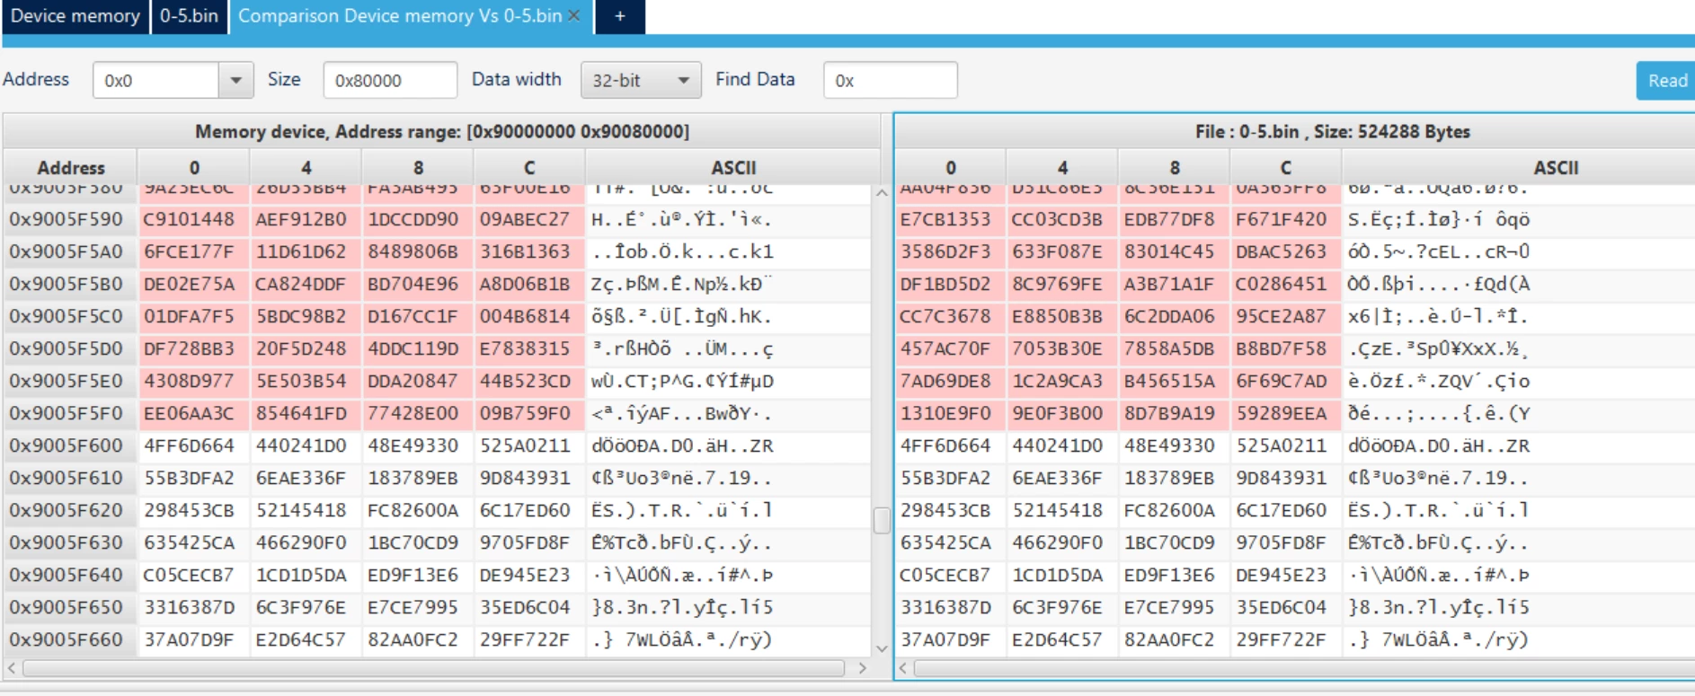This screenshot has height=696, width=1695.
Task: Click left arrow of right pane horizontal scrollbar
Action: (903, 668)
